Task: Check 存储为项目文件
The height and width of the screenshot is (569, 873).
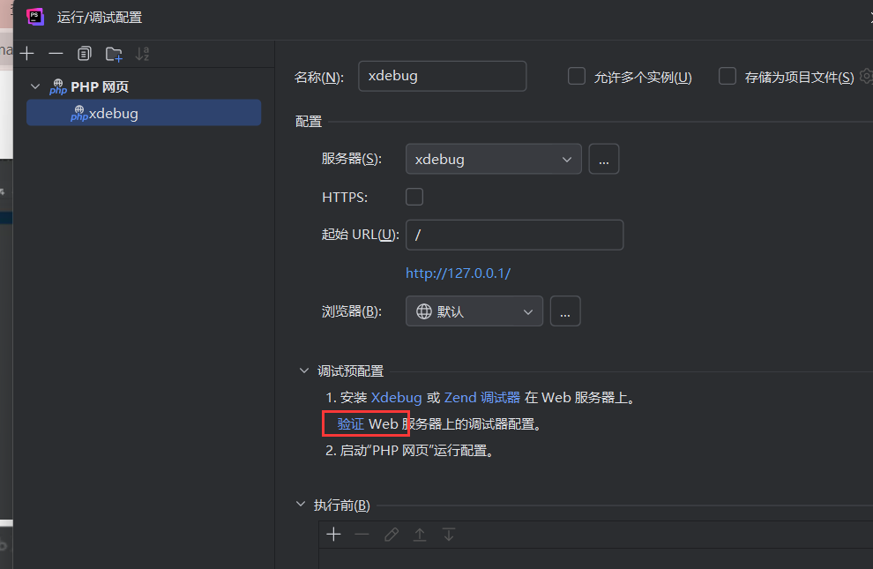Action: (727, 76)
